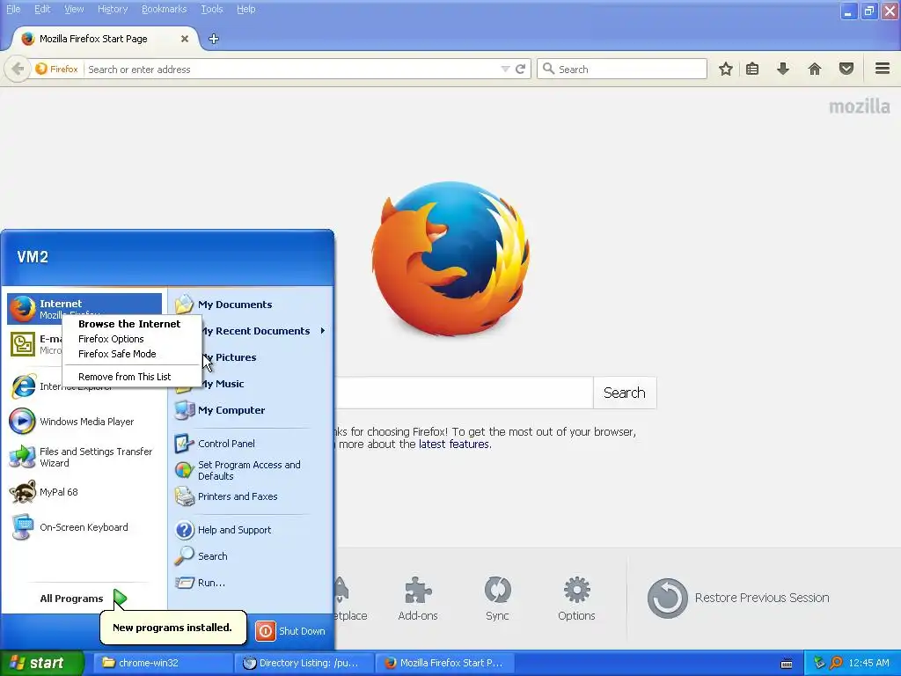Click the magnifier icon in system tray

836,663
